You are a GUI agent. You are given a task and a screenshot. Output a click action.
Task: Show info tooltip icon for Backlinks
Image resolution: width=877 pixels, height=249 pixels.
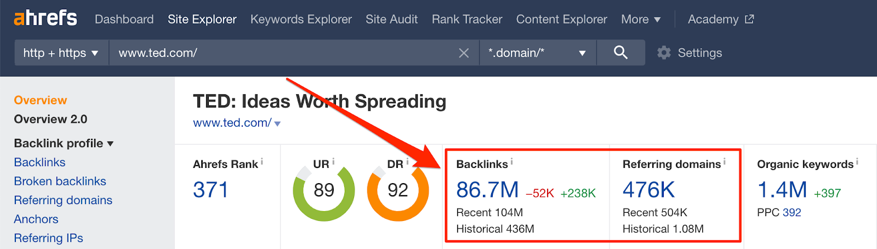pos(511,161)
